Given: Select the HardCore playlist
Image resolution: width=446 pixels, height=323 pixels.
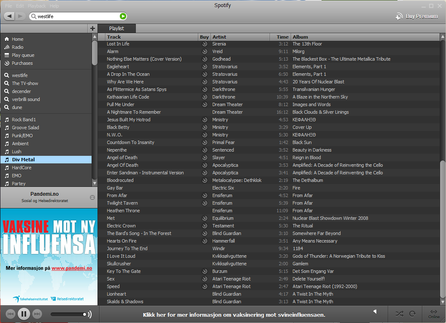Looking at the screenshot, I should [22, 168].
